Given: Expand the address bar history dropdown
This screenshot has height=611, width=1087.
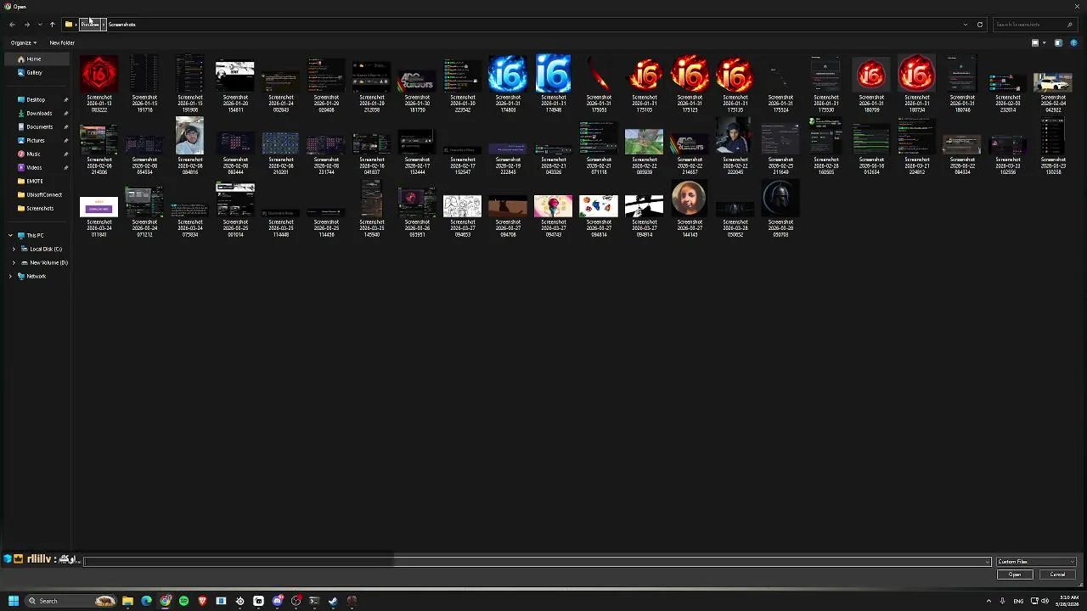Looking at the screenshot, I should tap(965, 25).
